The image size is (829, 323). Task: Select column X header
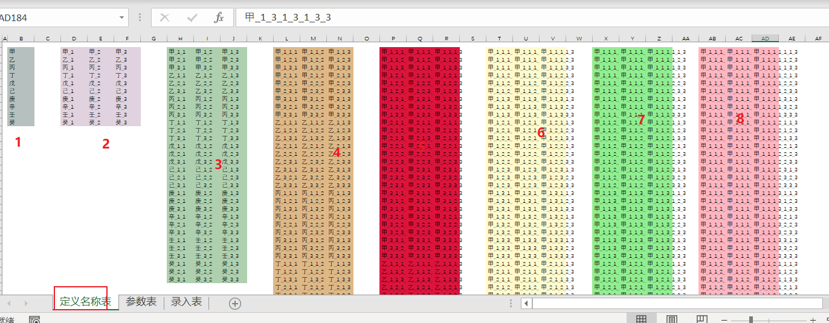tap(605, 39)
